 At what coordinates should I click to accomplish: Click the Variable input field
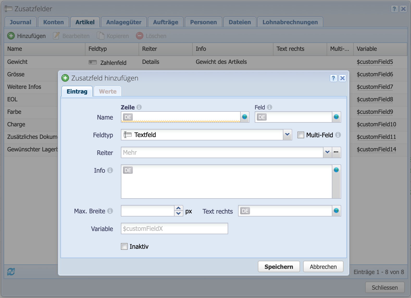[x=174, y=229]
